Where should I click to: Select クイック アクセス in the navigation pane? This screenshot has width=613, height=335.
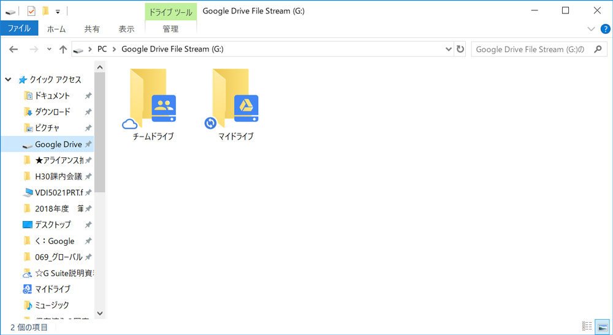click(x=56, y=80)
